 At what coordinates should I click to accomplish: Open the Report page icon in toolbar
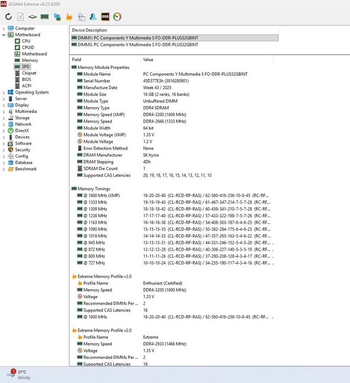pos(21,16)
